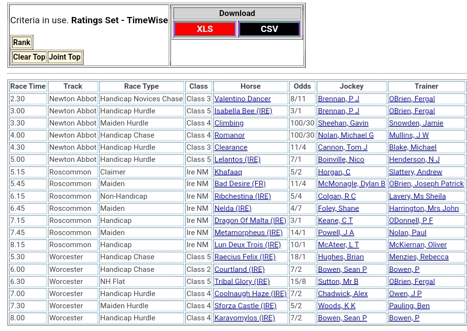The width and height of the screenshot is (467, 331).
Task: Open Isabella Bee (IRE) horse page
Action: 243,111
